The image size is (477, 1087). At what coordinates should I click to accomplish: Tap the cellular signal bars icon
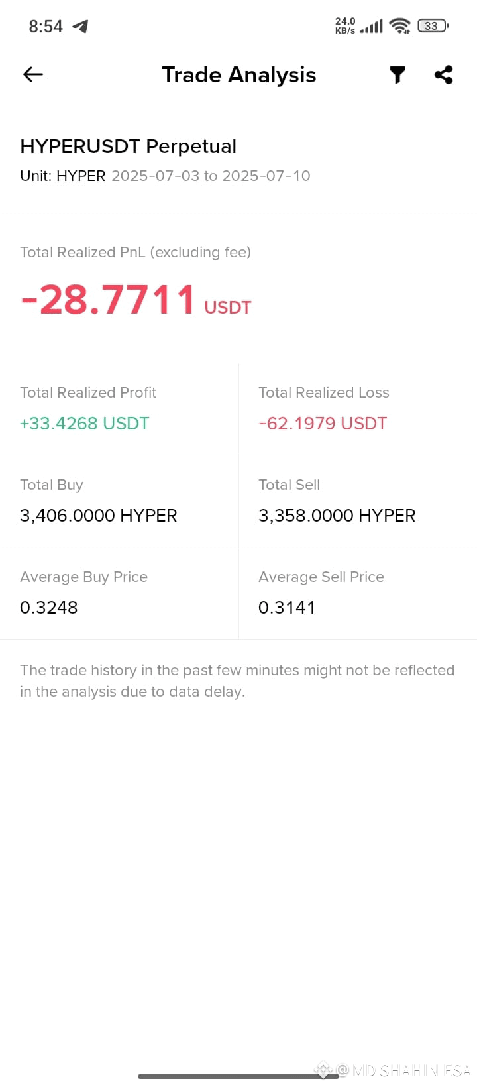coord(372,27)
